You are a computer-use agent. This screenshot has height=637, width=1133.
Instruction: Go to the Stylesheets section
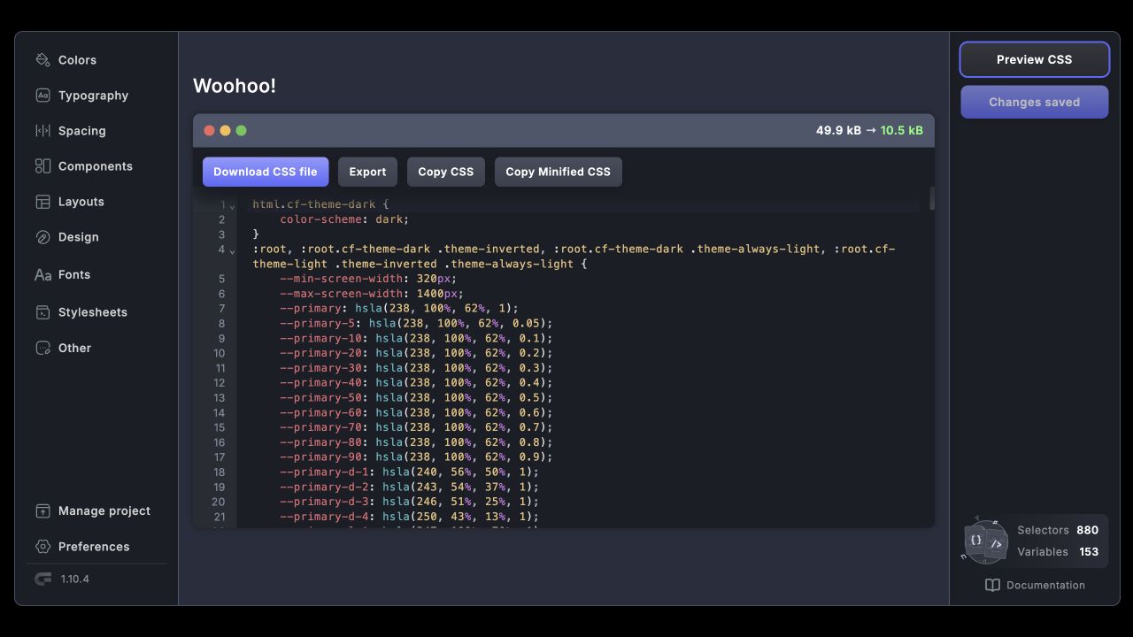(x=93, y=312)
